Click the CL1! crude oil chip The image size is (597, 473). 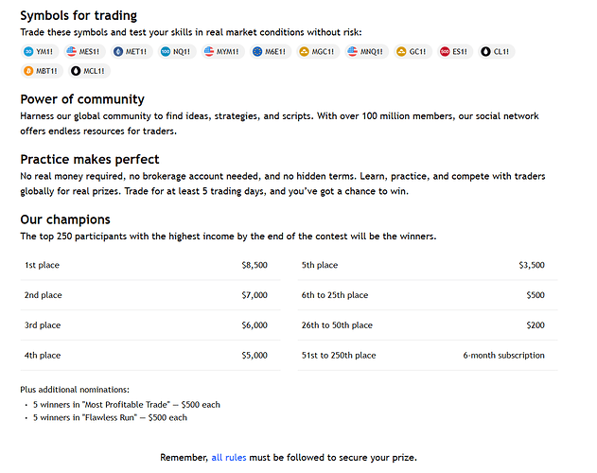(x=496, y=52)
